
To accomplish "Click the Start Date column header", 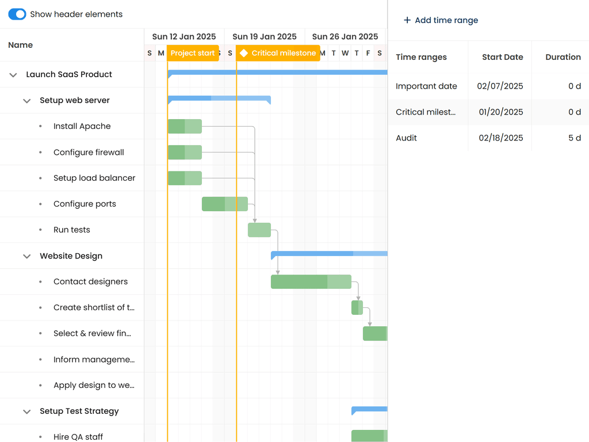I will [x=502, y=57].
